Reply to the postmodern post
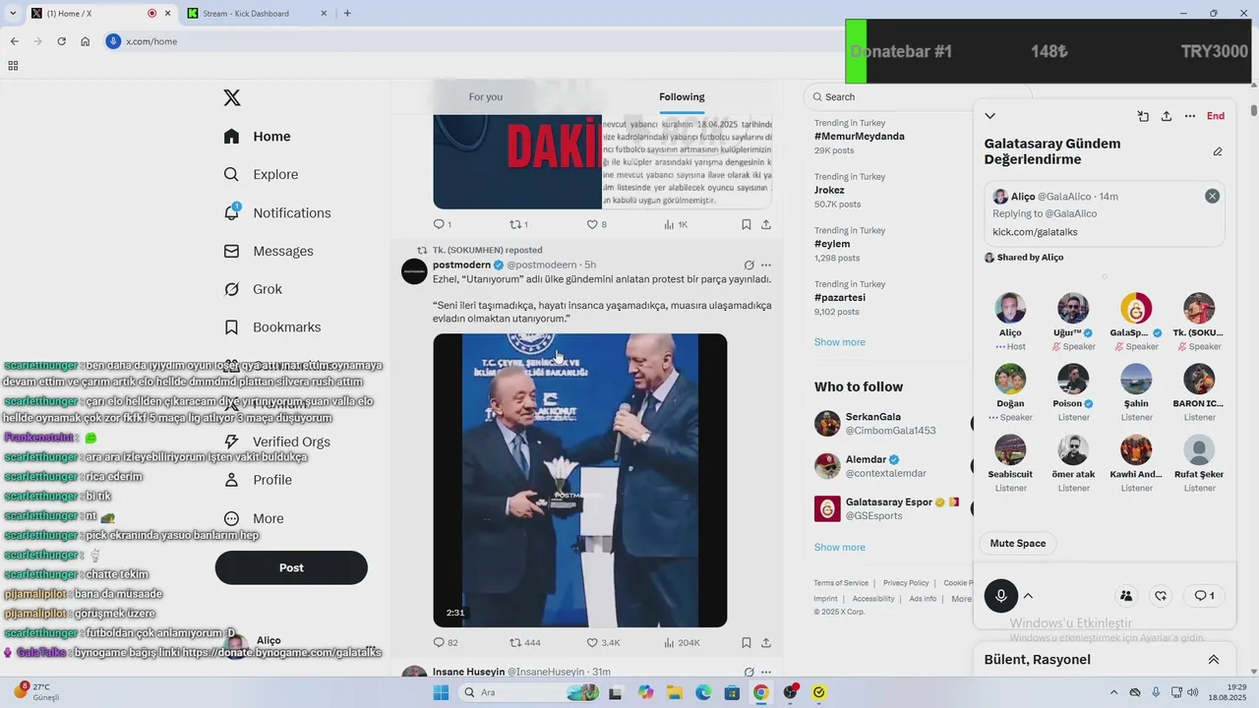Image resolution: width=1259 pixels, height=708 pixels. pyautogui.click(x=446, y=642)
